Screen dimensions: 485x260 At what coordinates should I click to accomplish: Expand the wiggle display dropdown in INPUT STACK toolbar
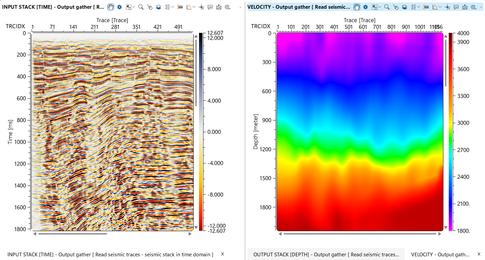173,7
